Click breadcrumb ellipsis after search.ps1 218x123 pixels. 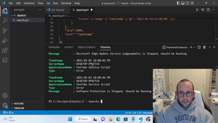pos(69,16)
